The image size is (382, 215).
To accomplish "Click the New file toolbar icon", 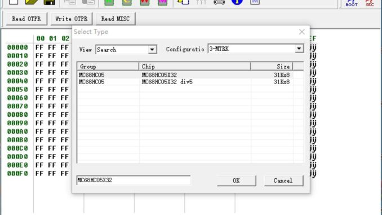I will tap(14, 2).
